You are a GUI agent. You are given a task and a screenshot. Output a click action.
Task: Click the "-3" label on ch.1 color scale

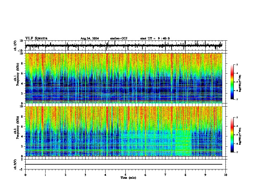(236, 64)
